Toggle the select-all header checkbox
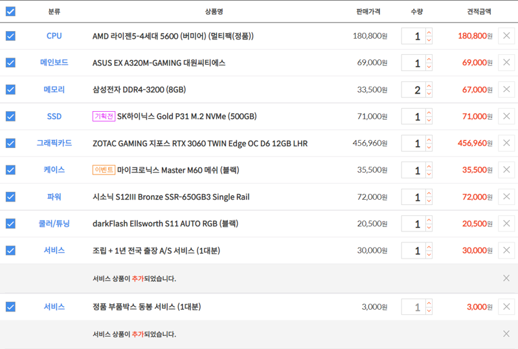 10,11
